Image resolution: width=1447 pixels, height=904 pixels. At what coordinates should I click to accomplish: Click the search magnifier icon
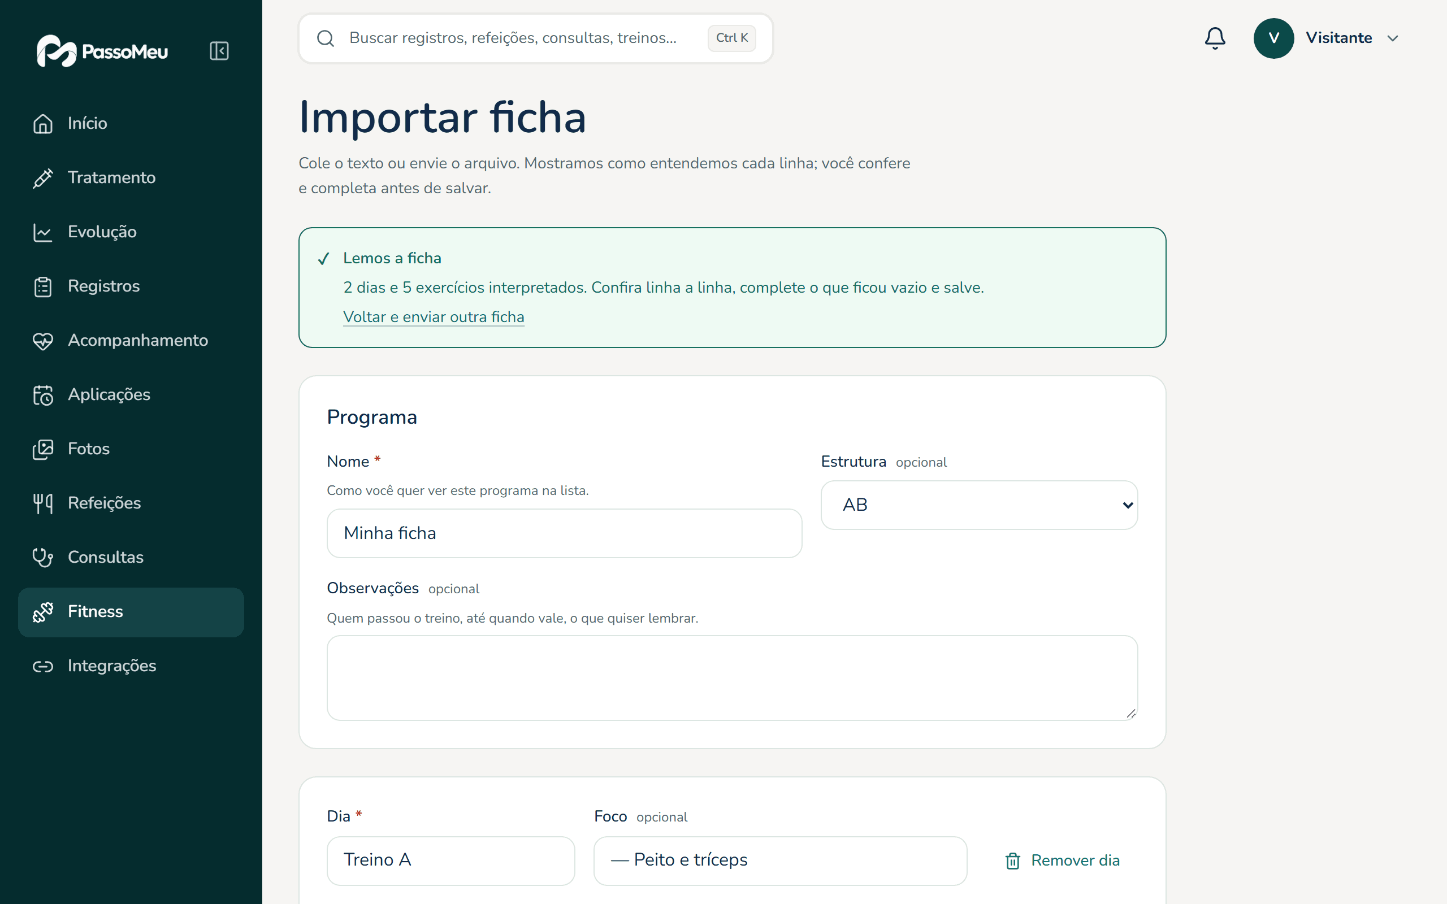tap(325, 38)
